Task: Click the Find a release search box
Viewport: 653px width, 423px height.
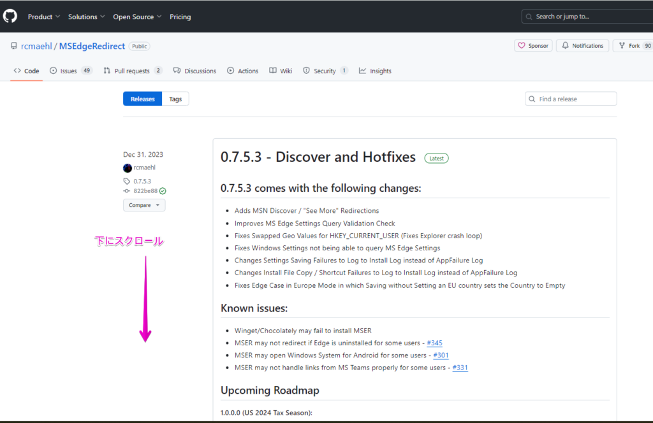Action: tap(571, 99)
